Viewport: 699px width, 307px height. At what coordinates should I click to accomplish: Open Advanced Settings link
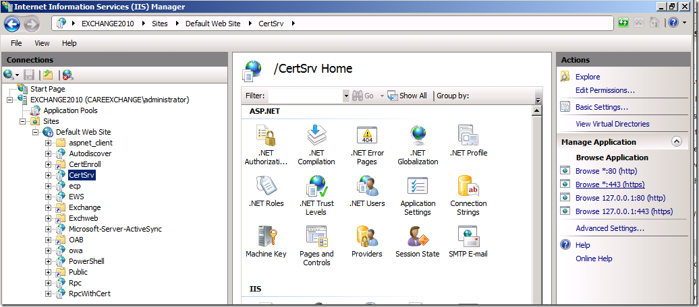coord(609,228)
